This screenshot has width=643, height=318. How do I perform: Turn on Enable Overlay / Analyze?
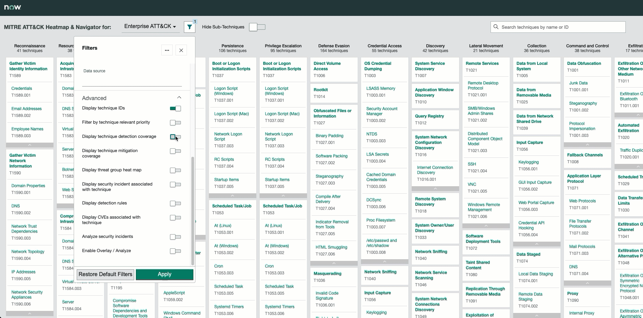pos(175,251)
